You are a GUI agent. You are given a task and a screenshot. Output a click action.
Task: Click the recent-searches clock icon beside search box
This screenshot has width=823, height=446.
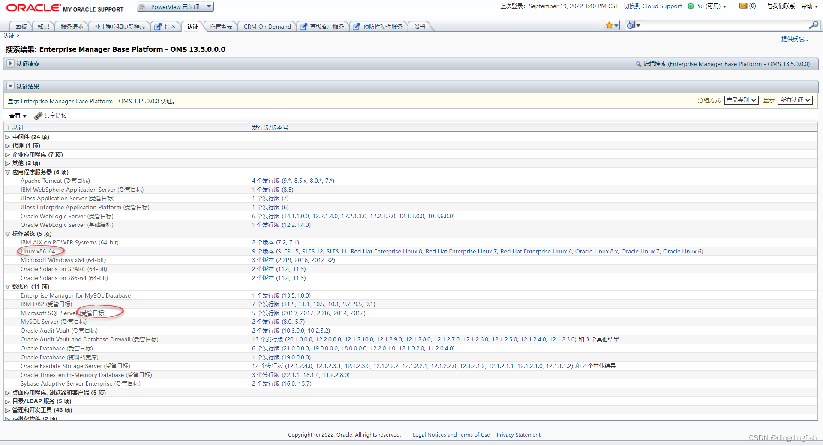[631, 25]
